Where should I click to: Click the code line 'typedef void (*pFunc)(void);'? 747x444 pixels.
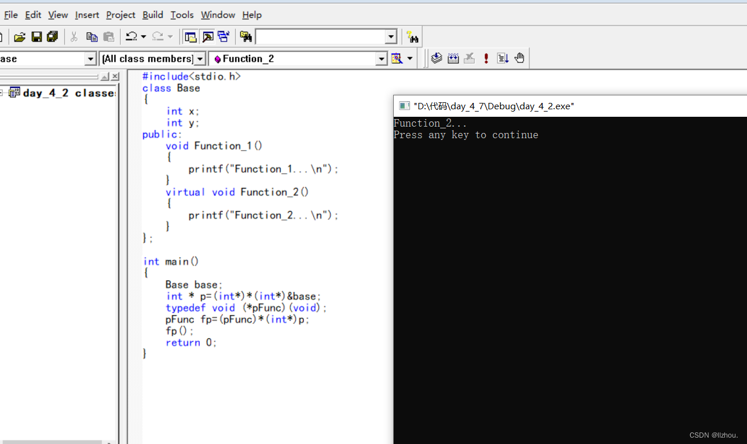pos(246,308)
